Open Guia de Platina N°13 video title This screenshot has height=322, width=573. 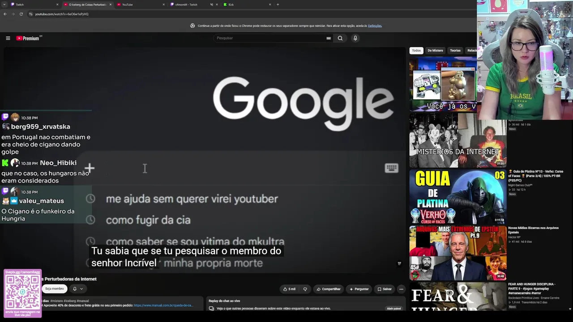click(536, 176)
